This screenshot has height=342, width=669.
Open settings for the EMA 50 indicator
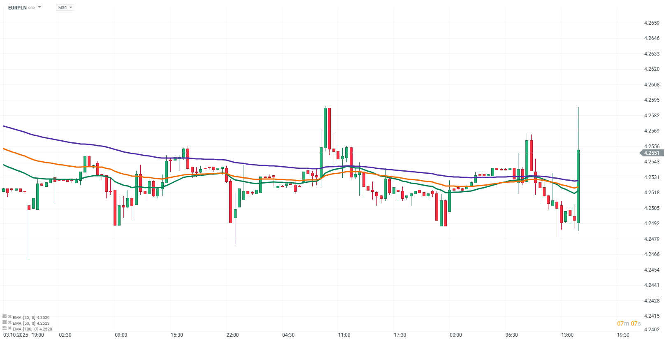[x=5, y=322]
